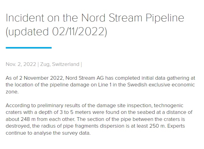Click the word "zone." ending the first paragraph
The width and height of the screenshot is (204, 149).
point(12,92)
